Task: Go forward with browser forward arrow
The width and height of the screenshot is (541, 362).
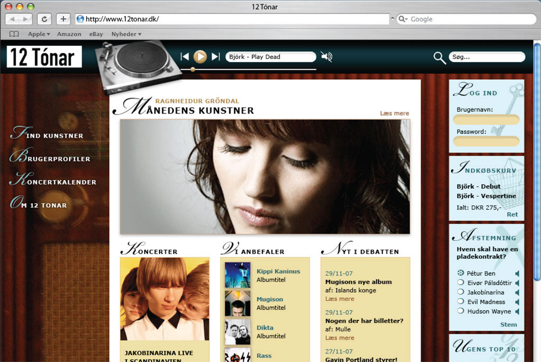Action: [25, 19]
